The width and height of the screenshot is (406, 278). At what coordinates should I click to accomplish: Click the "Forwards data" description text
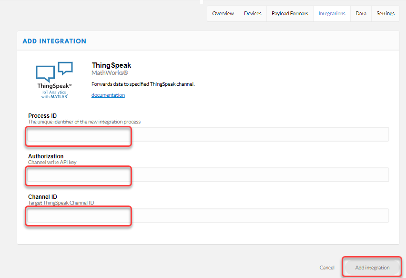(143, 84)
